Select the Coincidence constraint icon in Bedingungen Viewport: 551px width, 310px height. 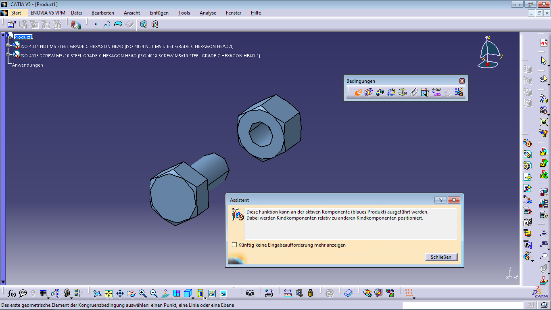358,92
